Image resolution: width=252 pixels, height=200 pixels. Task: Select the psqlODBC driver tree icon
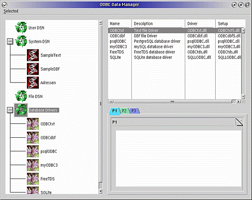33,151
